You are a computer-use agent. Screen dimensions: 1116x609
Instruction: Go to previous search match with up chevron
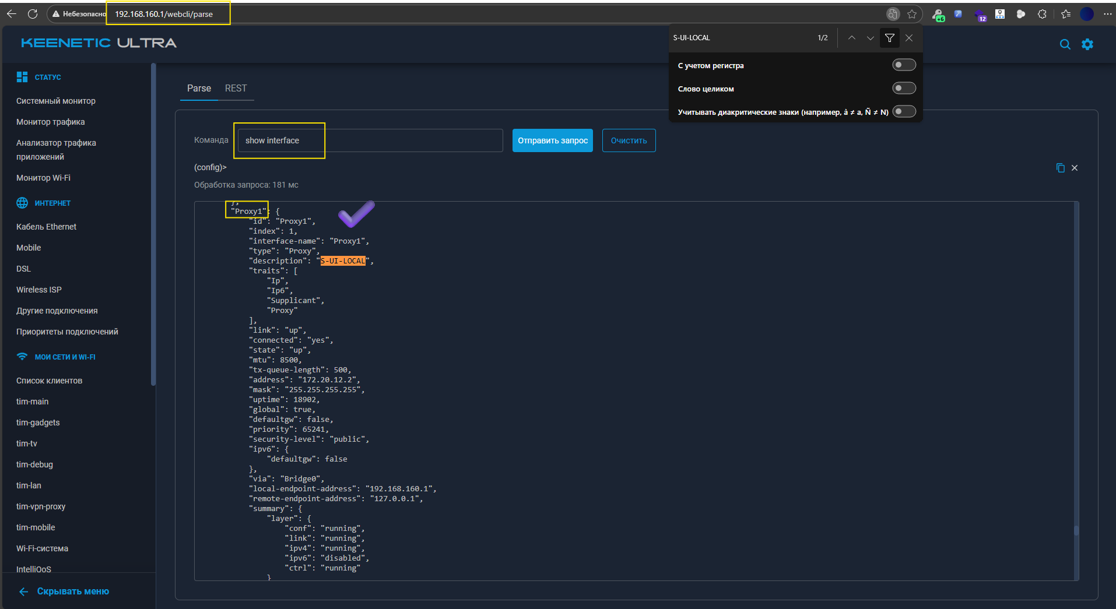tap(852, 38)
